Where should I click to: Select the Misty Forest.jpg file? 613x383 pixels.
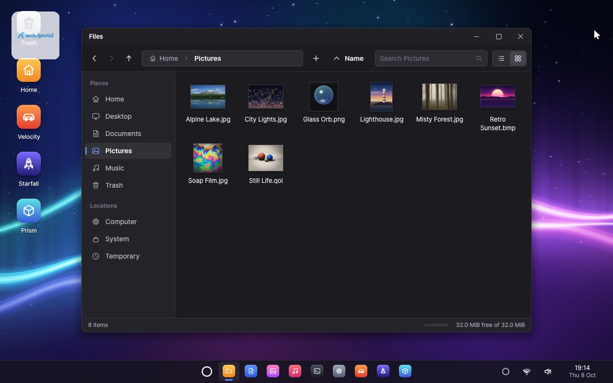click(440, 103)
